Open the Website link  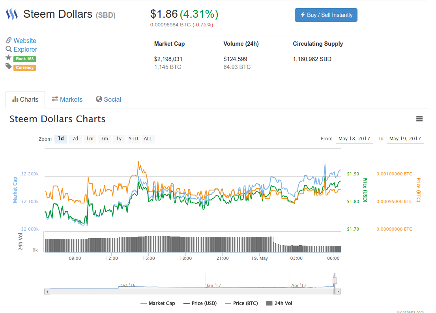point(25,41)
